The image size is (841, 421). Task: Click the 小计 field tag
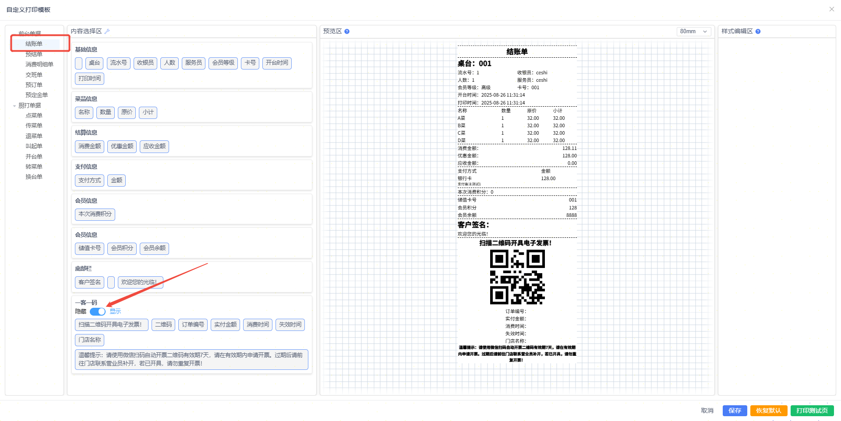click(148, 112)
